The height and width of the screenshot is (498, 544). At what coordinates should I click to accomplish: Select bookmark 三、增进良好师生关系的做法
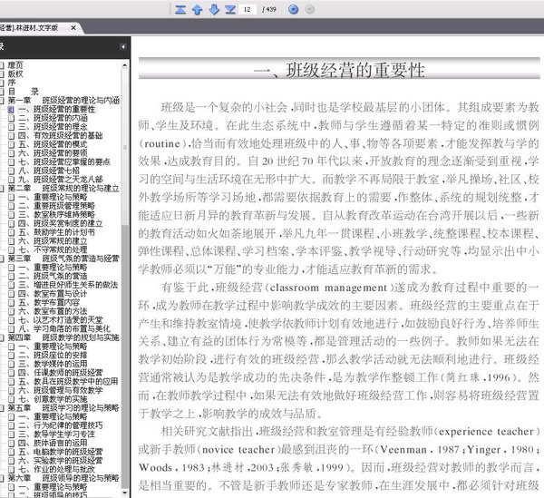68,285
